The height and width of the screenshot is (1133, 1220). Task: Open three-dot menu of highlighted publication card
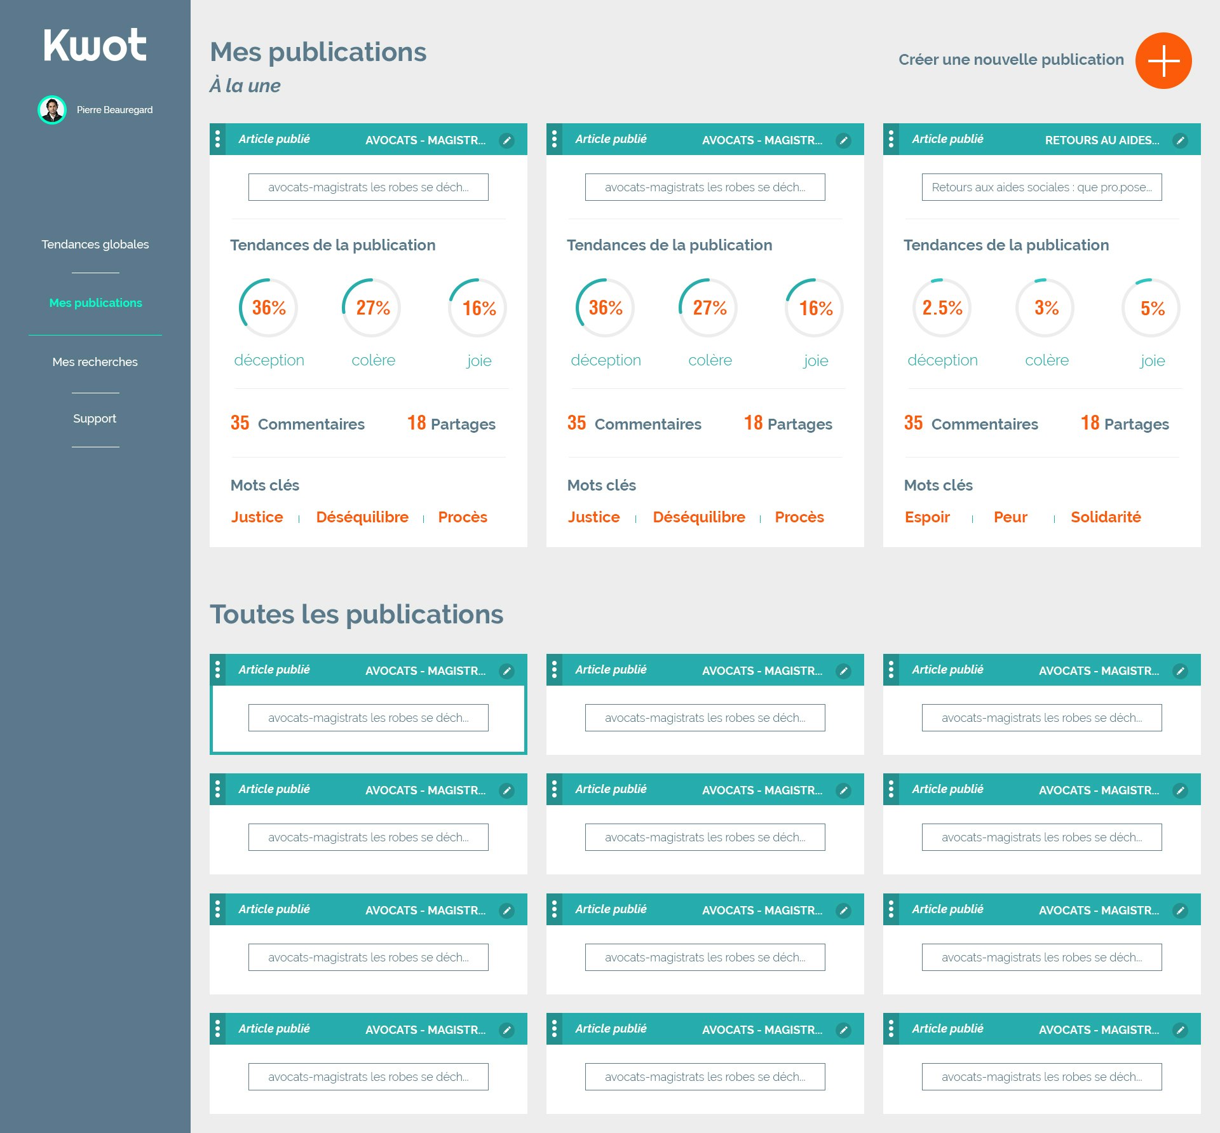click(x=217, y=670)
